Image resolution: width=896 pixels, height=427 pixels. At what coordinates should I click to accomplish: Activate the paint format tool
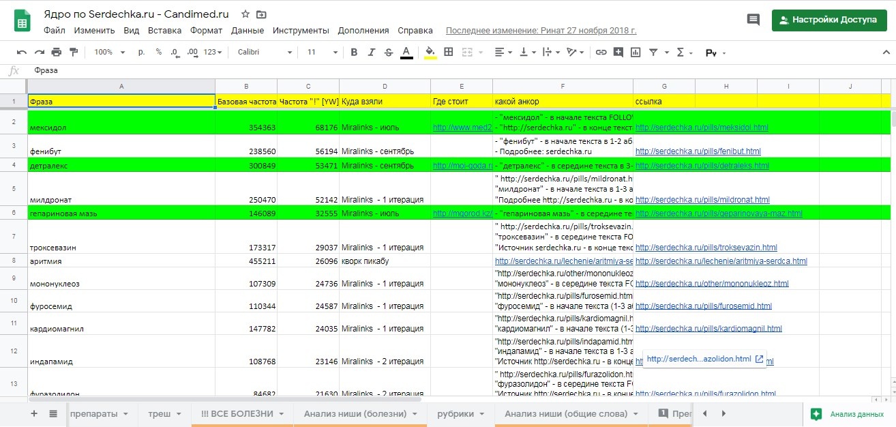74,52
